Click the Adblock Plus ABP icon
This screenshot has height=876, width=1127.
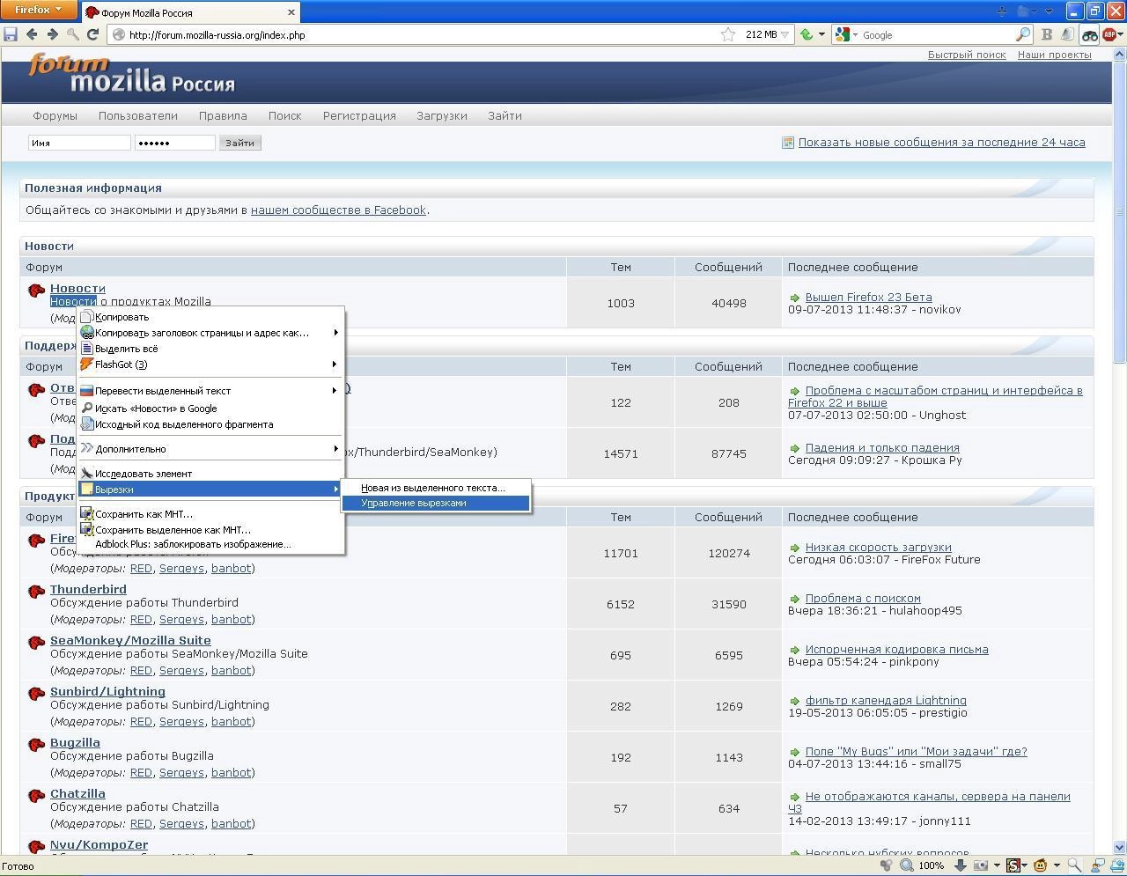coord(1110,34)
